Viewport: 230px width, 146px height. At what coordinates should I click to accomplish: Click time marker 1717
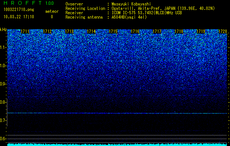tap(157, 31)
